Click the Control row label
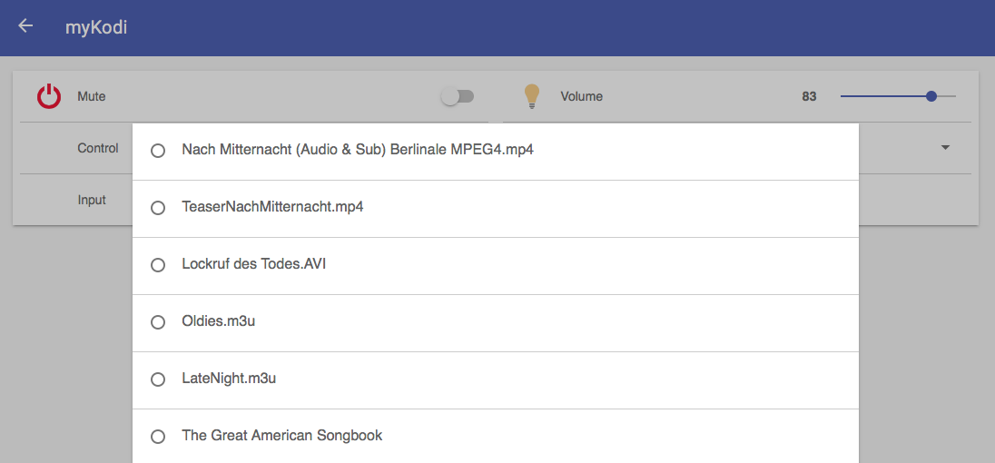This screenshot has width=995, height=463. pyautogui.click(x=98, y=148)
